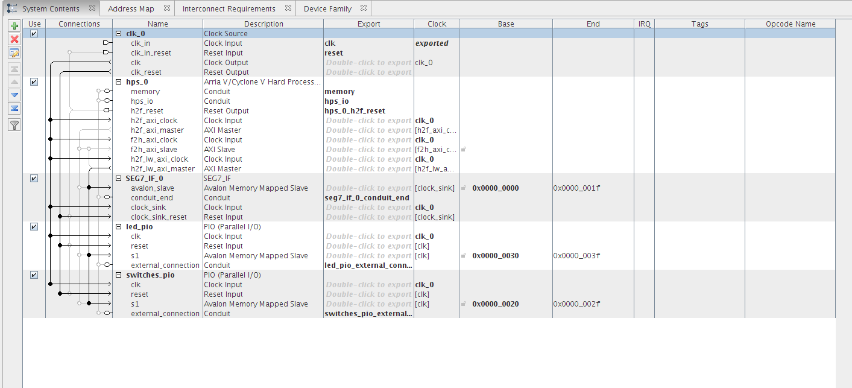The image size is (852, 388).
Task: Click the end address 0x0000_001f
Action: coord(576,188)
